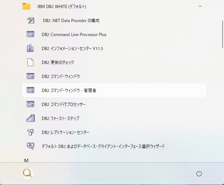Open the DB2 .NET Data Provider configuration icon
224x185 pixels.
pyautogui.click(x=31, y=21)
